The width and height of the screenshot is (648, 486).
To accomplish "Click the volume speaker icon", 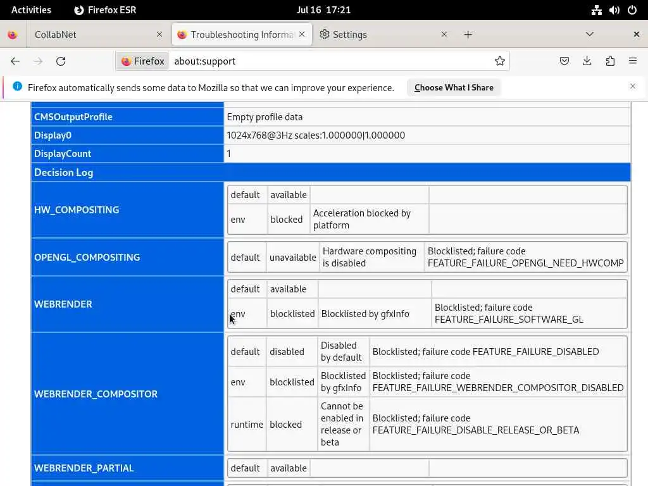I will pyautogui.click(x=614, y=10).
